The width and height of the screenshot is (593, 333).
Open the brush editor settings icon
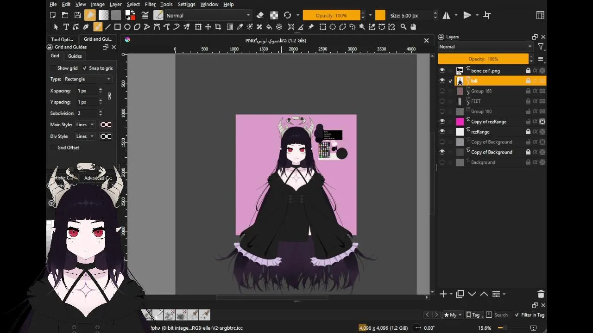click(x=145, y=15)
